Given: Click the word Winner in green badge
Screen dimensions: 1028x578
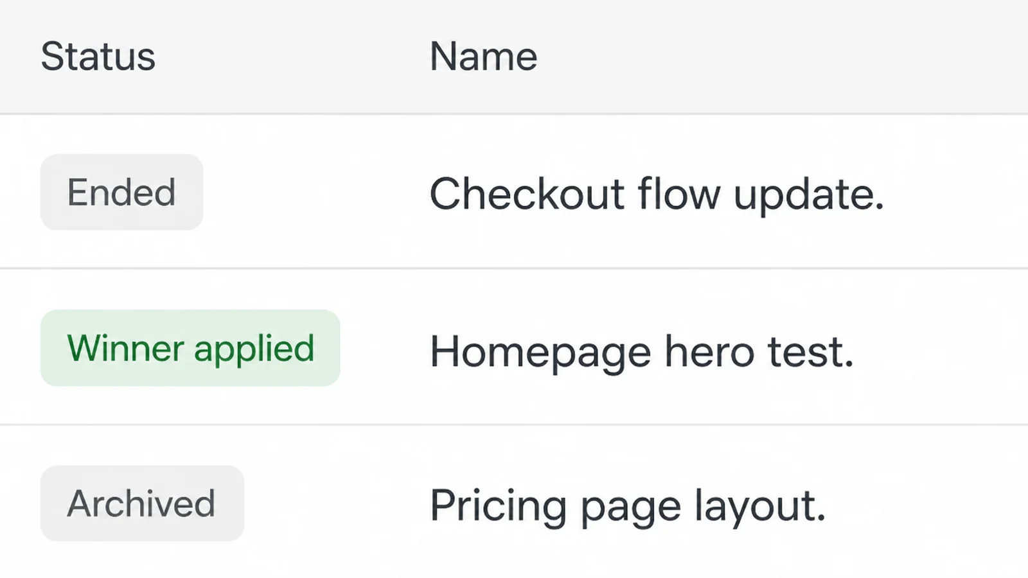Looking at the screenshot, I should pos(125,348).
